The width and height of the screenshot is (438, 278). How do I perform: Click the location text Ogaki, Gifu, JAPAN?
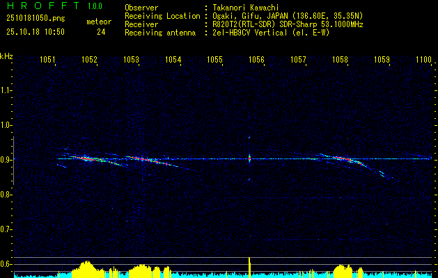click(250, 16)
